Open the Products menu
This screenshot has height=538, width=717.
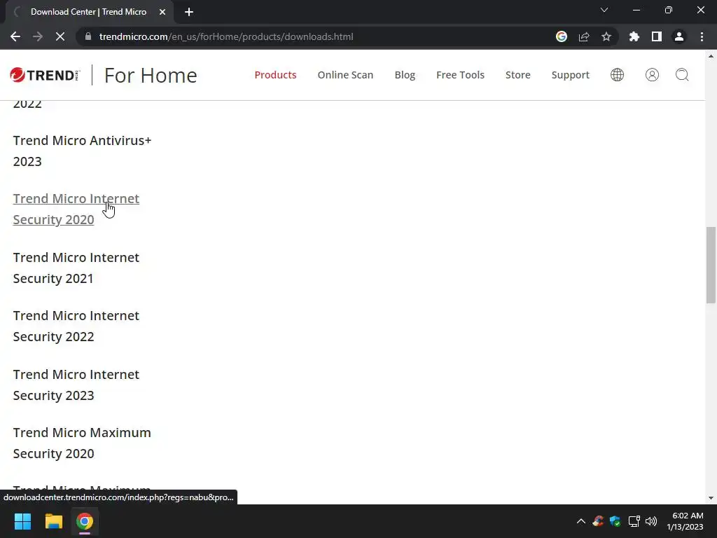point(275,74)
